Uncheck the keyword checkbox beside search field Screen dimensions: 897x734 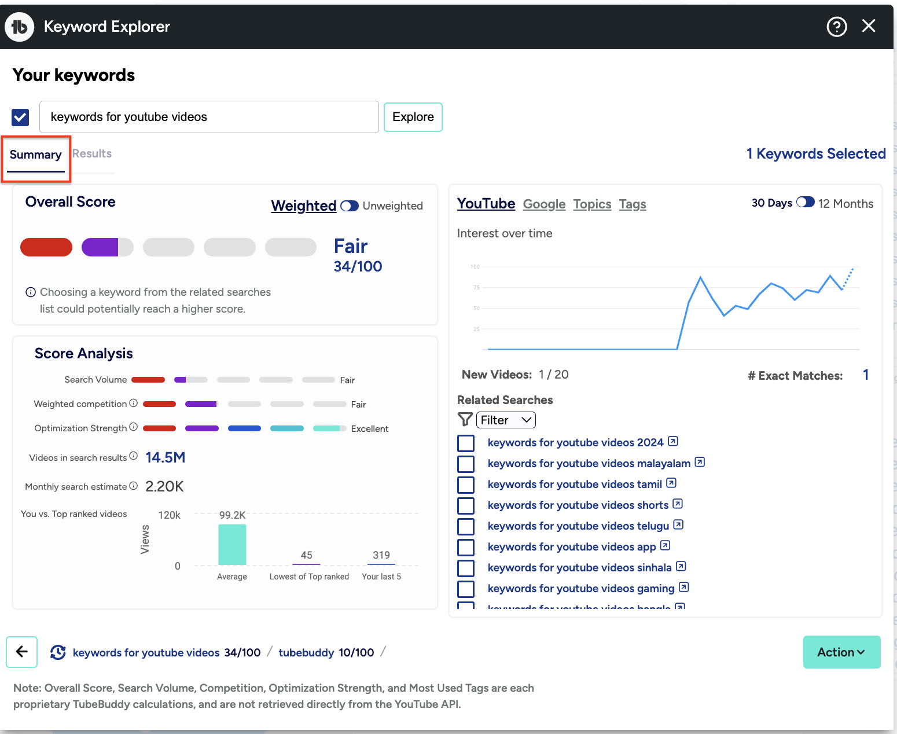(x=20, y=118)
